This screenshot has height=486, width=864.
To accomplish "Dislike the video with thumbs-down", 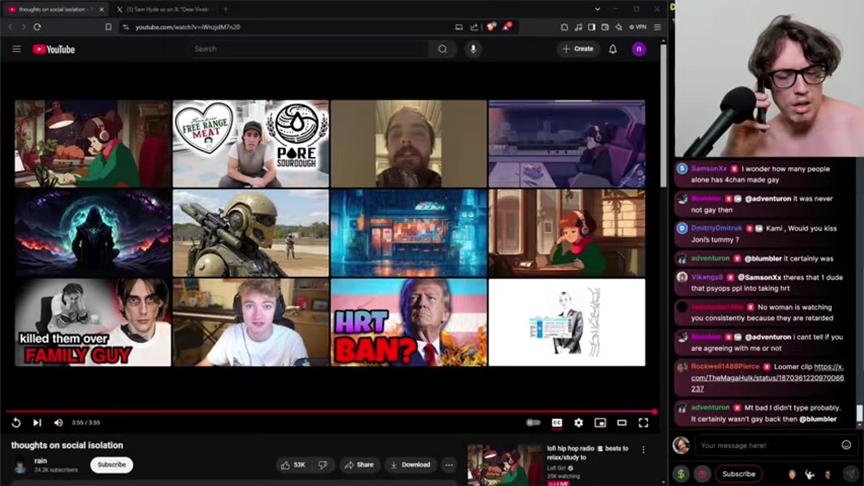I will coord(323,464).
